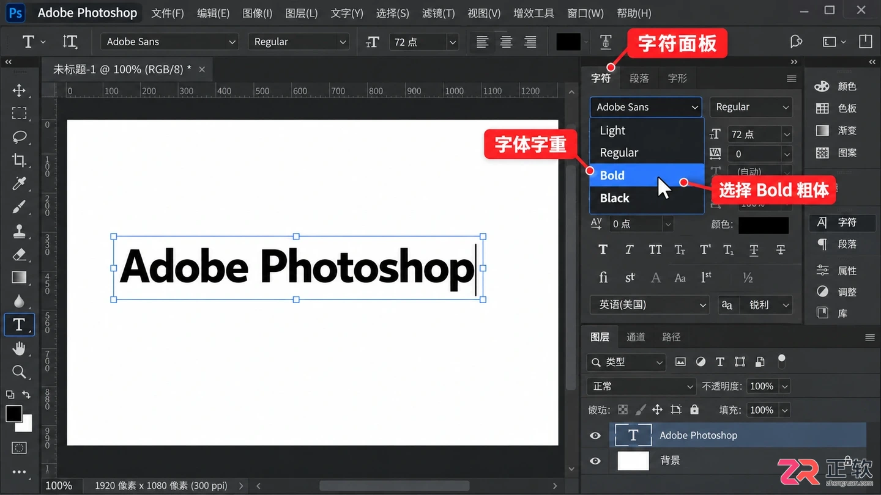This screenshot has height=495, width=881.
Task: Open the blend mode 正常 dropdown
Action: click(x=641, y=386)
